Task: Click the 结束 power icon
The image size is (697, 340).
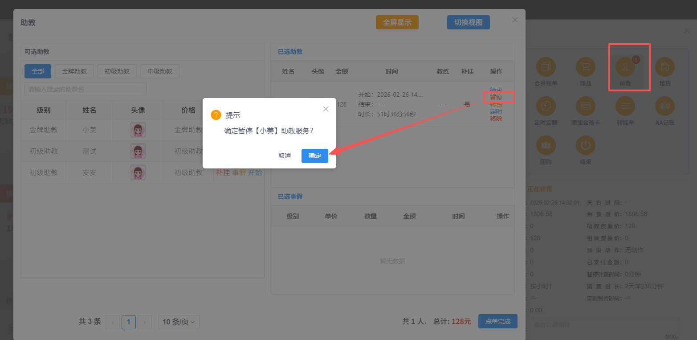Action: [x=585, y=145]
